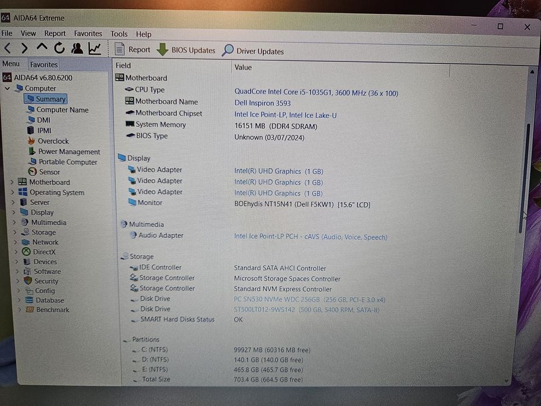Viewport: 541px width, 406px height.
Task: Open the Help menu
Action: pos(144,34)
